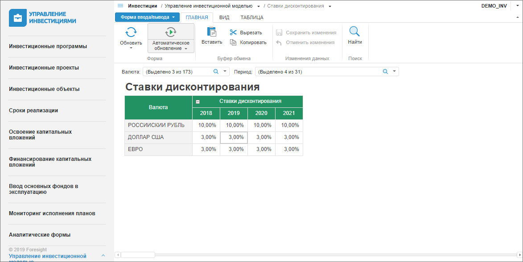Viewport: 523px width, 262px height.
Task: Open dropdown after Управление инвестиционной моделью breadcrumb
Action: click(259, 6)
